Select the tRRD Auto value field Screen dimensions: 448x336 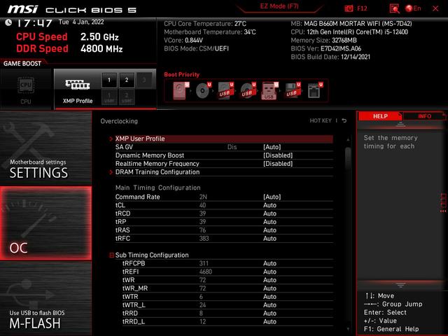pos(269,313)
